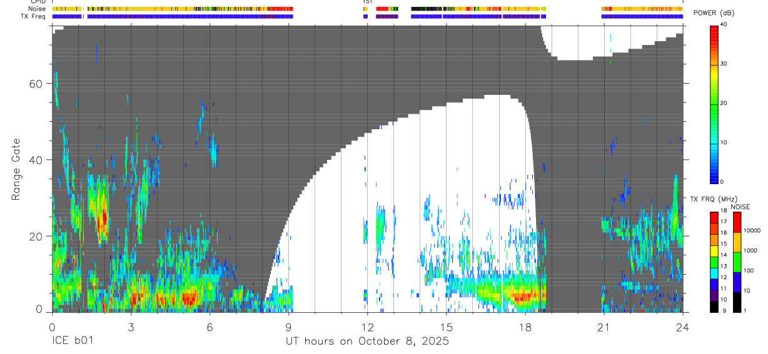This screenshot has width=768, height=354.
Task: Click the noise strip at hour 12.5
Action: 387,9
